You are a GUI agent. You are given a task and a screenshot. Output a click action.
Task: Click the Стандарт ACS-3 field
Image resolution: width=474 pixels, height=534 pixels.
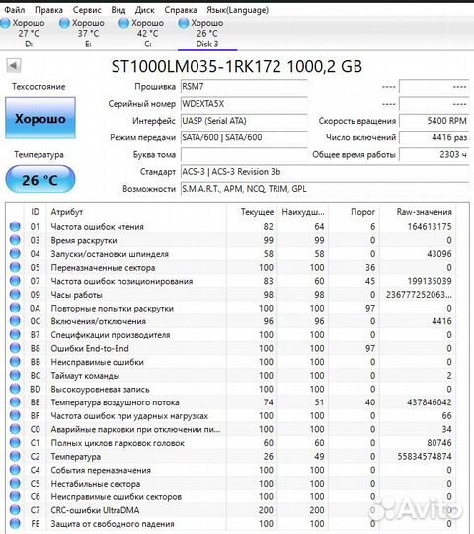(325, 172)
